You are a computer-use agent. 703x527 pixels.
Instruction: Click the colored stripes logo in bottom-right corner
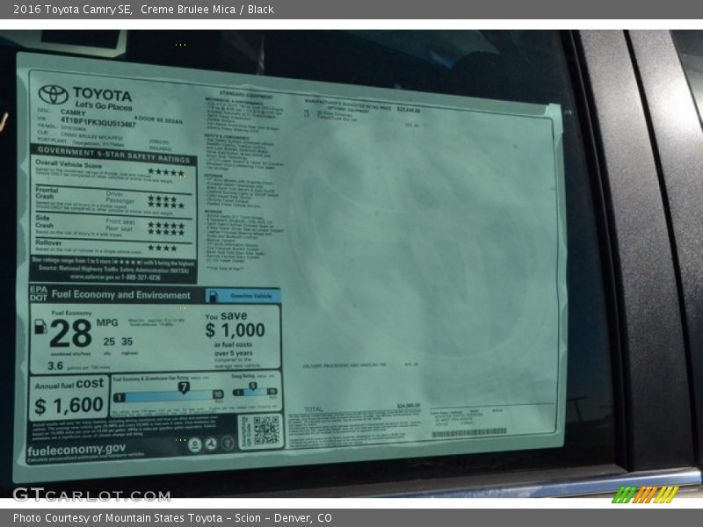(645, 495)
